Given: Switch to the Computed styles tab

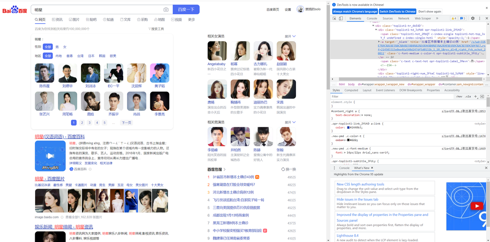Looking at the screenshot, I should [x=351, y=90].
